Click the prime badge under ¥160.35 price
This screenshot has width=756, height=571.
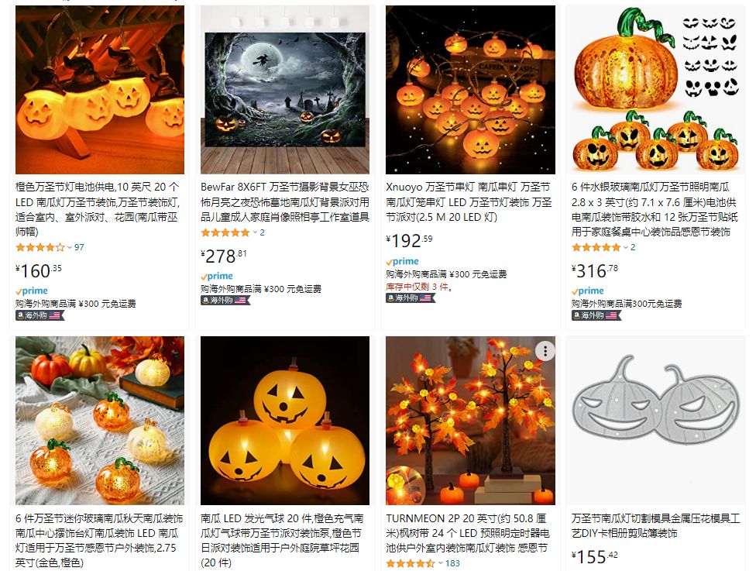(32, 291)
